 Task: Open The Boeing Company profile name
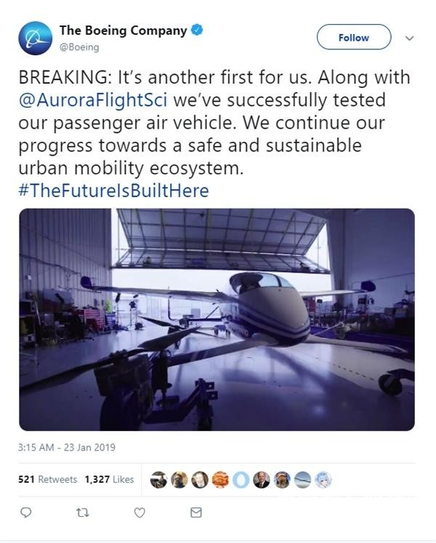pyautogui.click(x=124, y=31)
